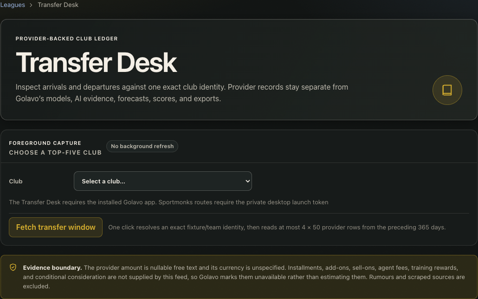The image size is (478, 299).
Task: Click the PROVIDER-BACKED CLUB LEDGER label
Action: coord(66,39)
